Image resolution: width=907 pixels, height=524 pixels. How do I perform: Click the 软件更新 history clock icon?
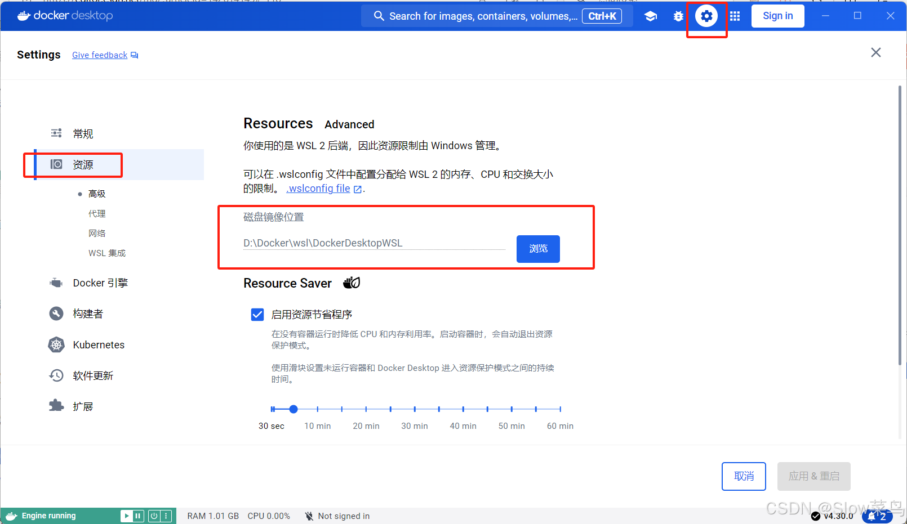point(56,375)
